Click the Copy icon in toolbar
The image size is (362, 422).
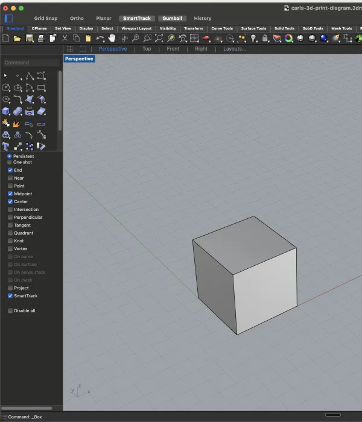[x=77, y=38]
